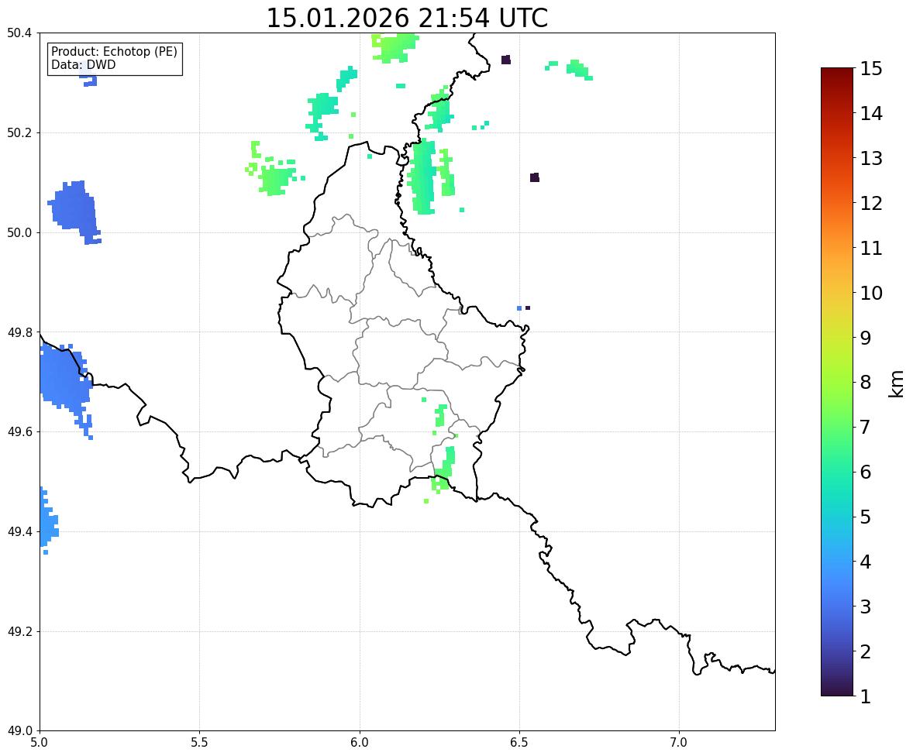Click the longitude axis label '5.5'
The image size is (913, 756).
pos(199,743)
